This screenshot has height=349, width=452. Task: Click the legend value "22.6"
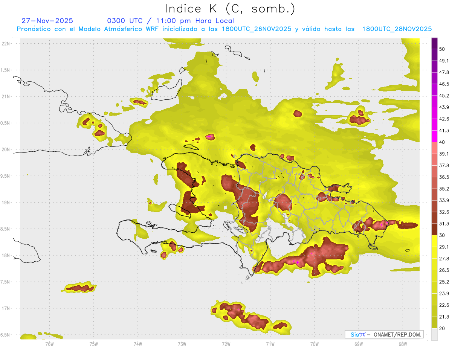pyautogui.click(x=444, y=305)
